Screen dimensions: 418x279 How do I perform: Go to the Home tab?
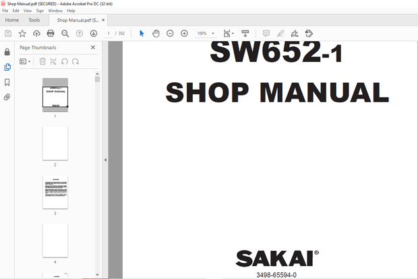[x=11, y=20]
